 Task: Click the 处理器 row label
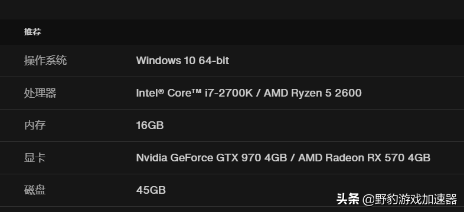[x=40, y=93]
